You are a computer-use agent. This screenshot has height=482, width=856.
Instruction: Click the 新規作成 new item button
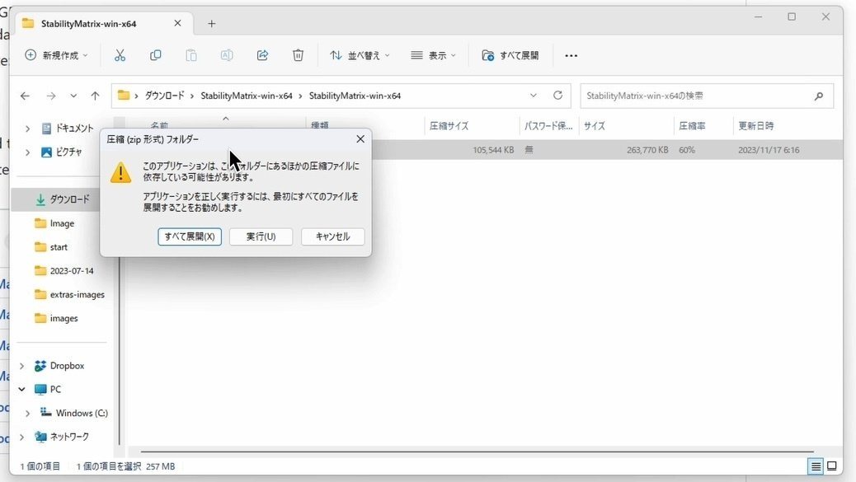coord(56,55)
